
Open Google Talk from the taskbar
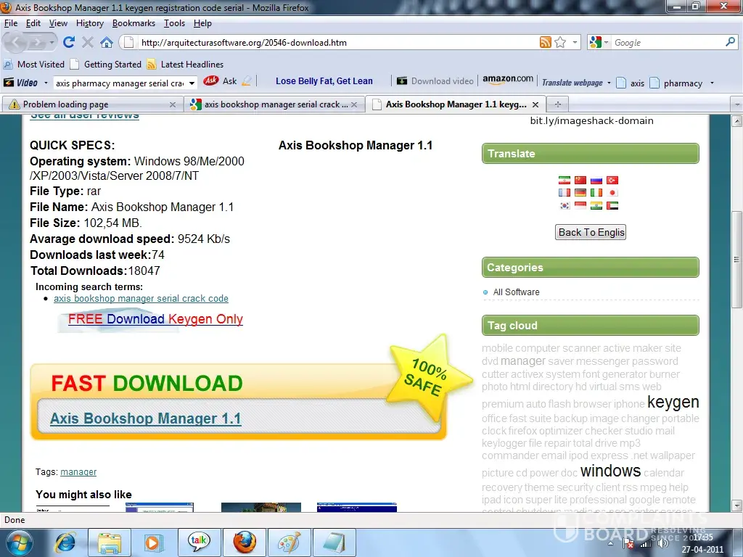pyautogui.click(x=199, y=541)
